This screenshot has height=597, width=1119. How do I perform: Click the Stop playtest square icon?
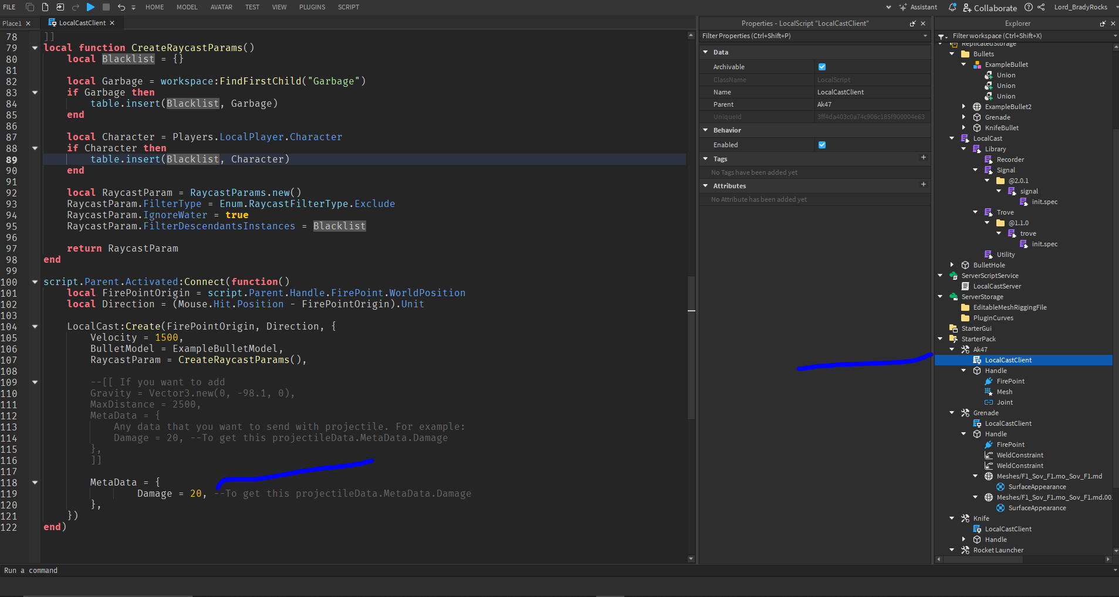(106, 7)
